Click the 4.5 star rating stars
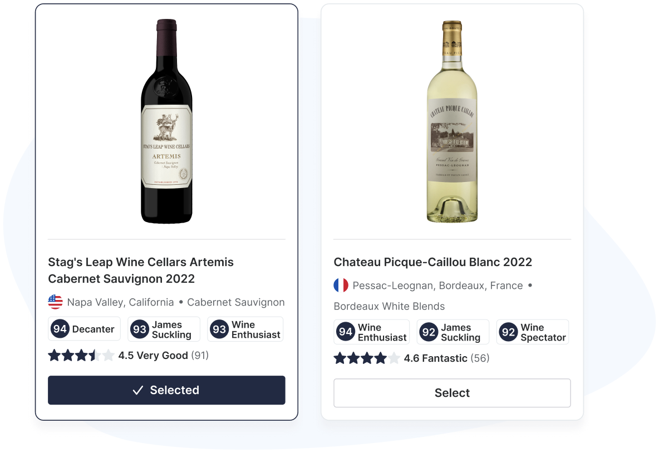The width and height of the screenshot is (659, 453). pyautogui.click(x=81, y=356)
